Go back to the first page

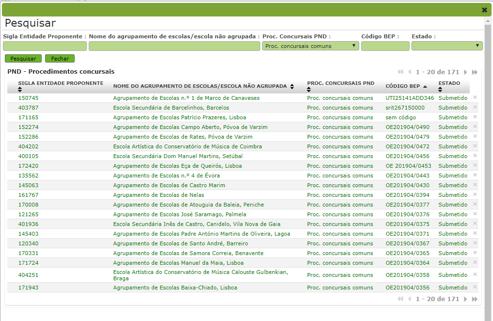coord(400,72)
